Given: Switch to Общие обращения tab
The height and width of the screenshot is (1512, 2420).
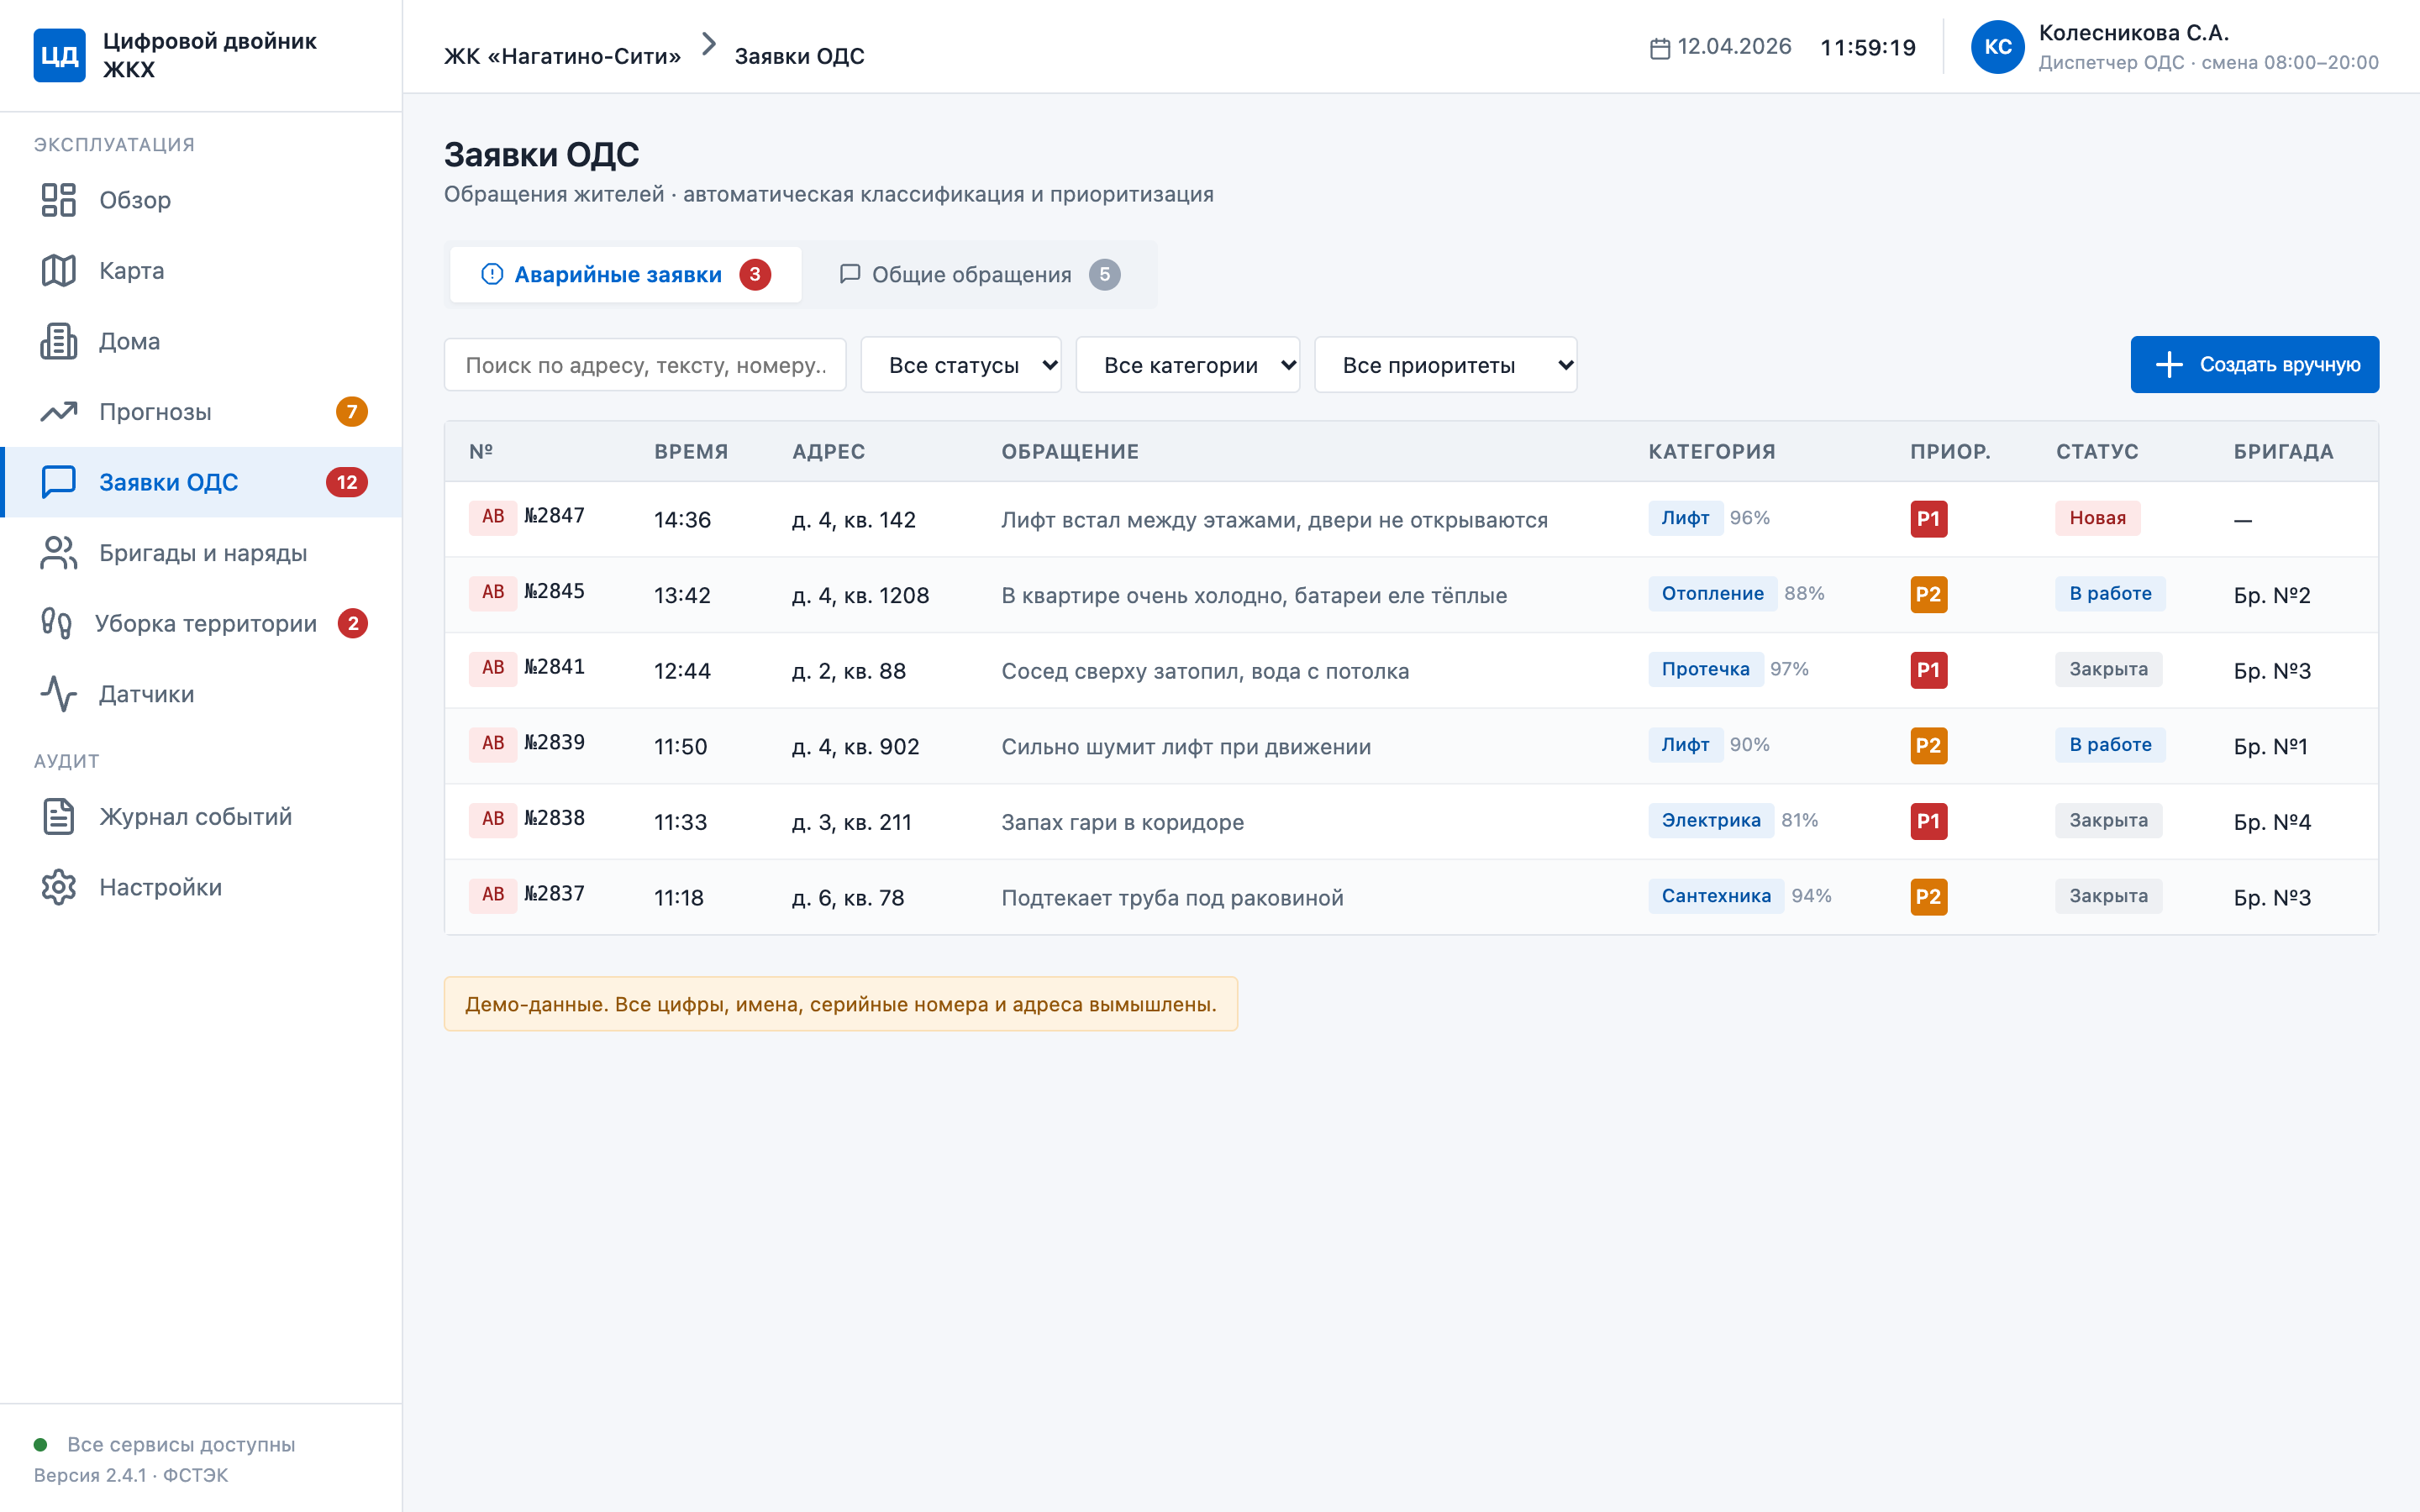Looking at the screenshot, I should click(x=979, y=275).
